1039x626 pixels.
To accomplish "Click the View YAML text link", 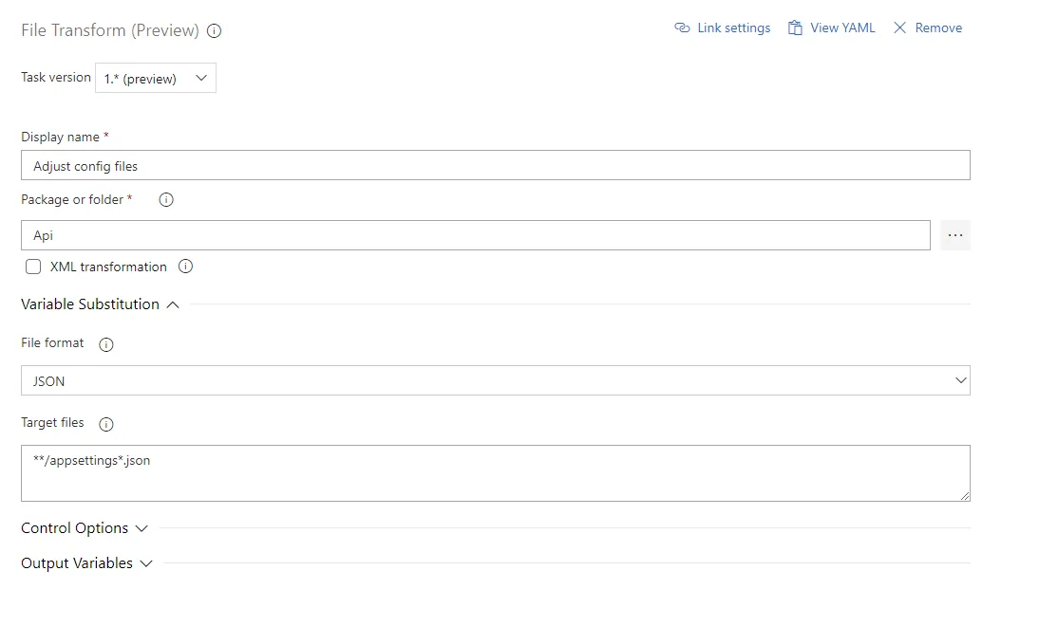I will click(842, 28).
